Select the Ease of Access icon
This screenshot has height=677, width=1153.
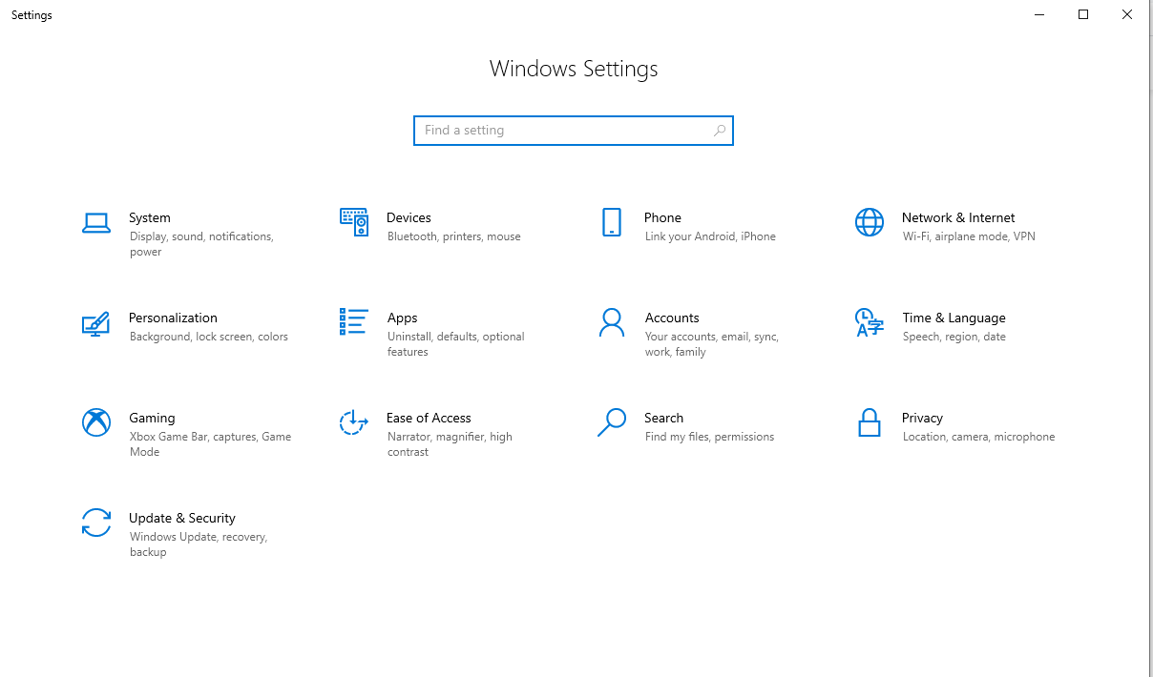pyautogui.click(x=354, y=422)
